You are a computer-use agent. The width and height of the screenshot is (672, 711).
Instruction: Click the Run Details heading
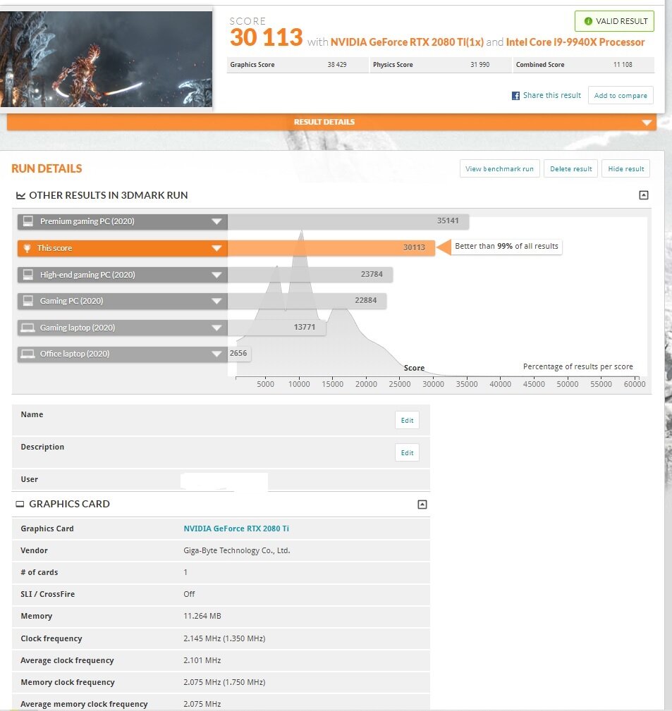(47, 168)
